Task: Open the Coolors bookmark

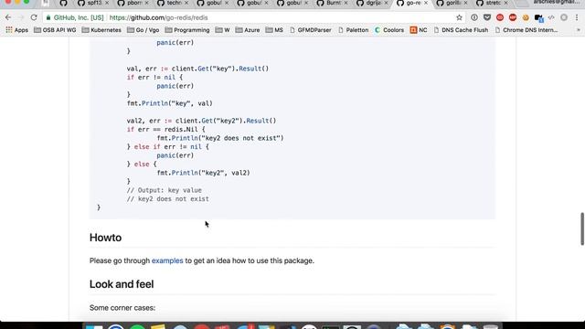Action: [x=389, y=30]
